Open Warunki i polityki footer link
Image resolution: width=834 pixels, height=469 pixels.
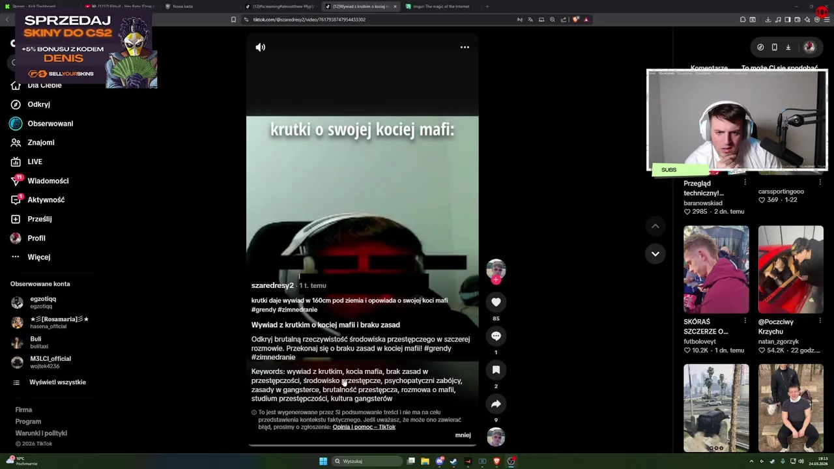[41, 433]
